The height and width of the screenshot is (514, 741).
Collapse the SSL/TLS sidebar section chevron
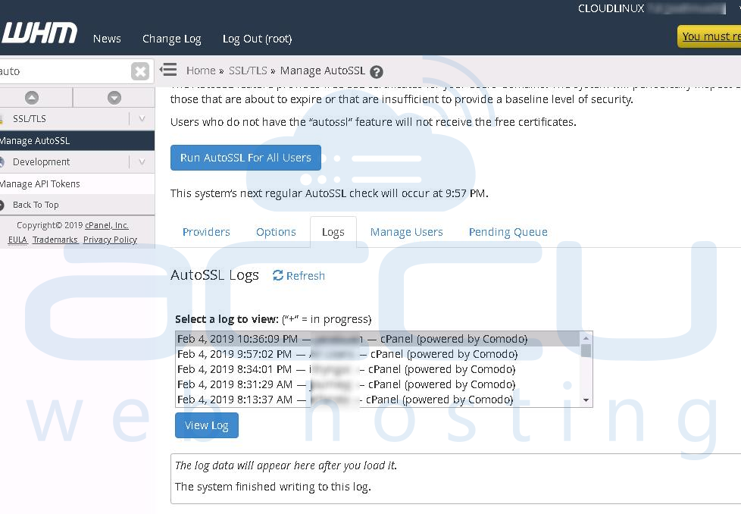point(142,119)
